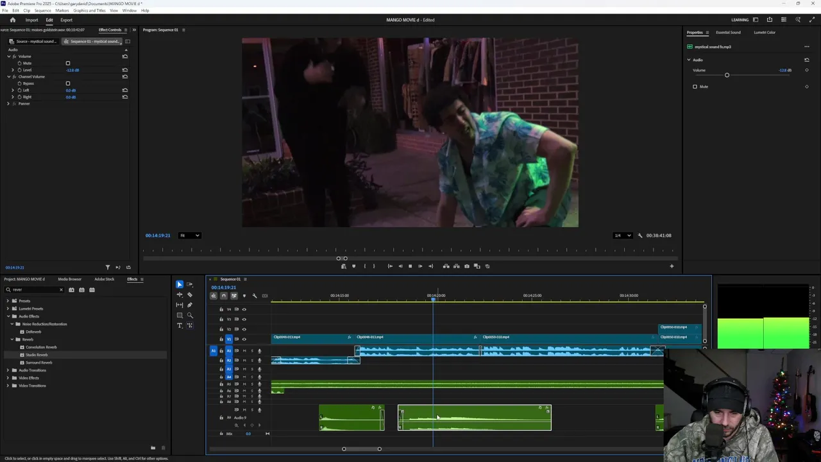821x462 pixels.
Task: Click the Home icon in the header
Action: pos(12,20)
